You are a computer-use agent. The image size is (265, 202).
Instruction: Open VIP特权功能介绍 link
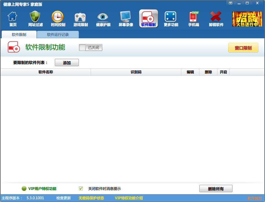129,198
